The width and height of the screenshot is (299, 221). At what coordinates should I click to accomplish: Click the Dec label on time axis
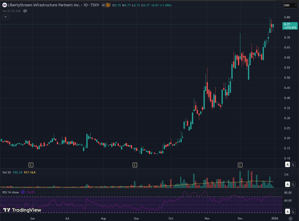pos(240,218)
